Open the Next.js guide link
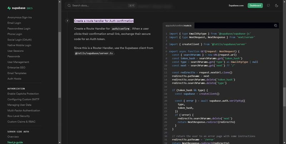This screenshot has height=144, width=286. 15,142
